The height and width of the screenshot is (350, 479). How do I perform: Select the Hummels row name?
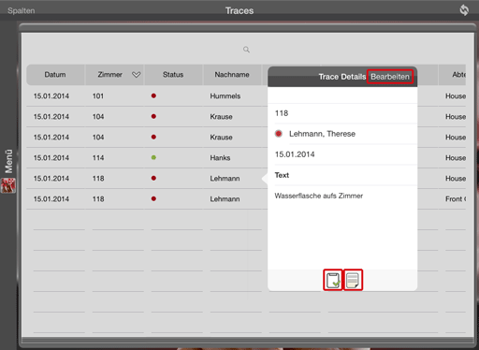[225, 96]
